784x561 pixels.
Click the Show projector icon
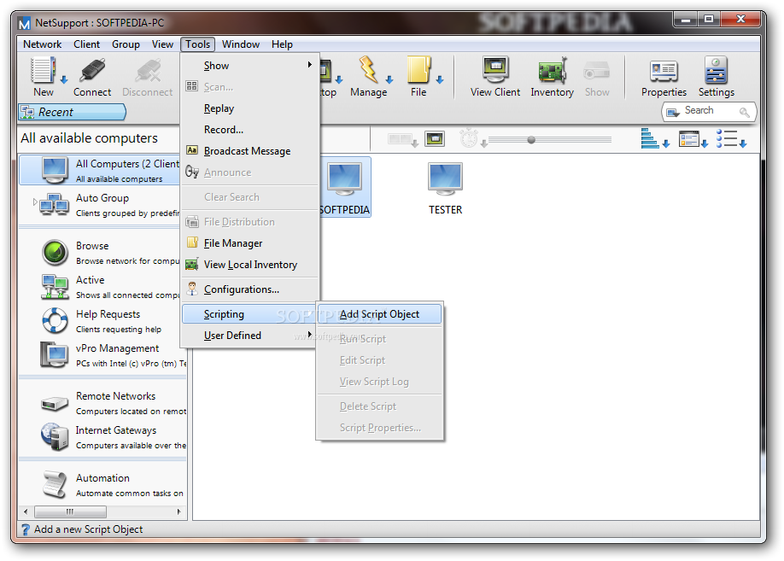tap(596, 72)
